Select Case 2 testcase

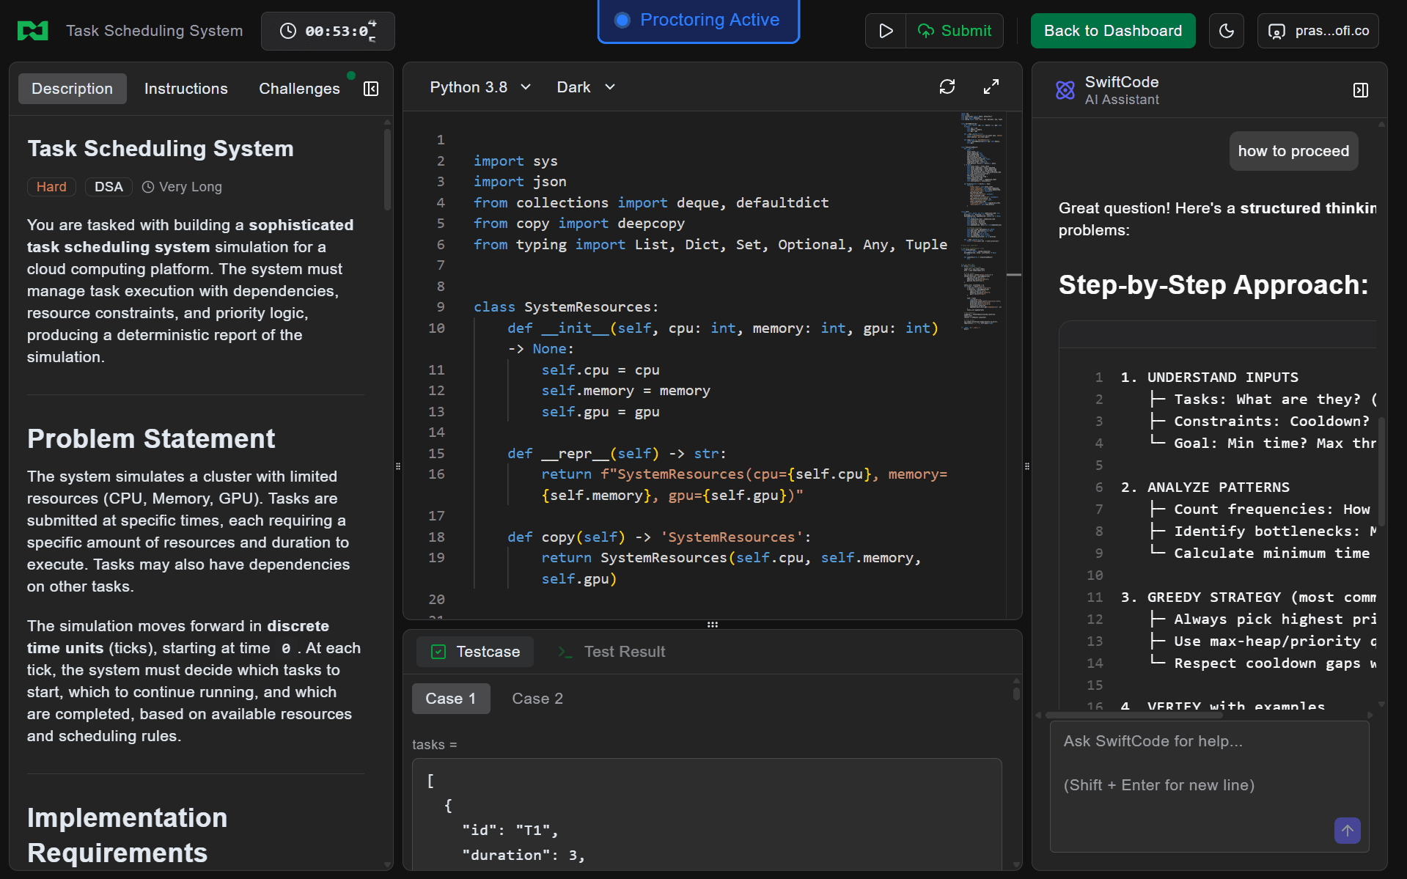click(537, 699)
